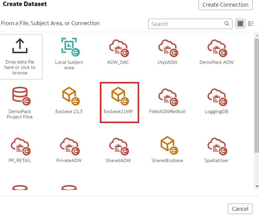Click the scrollbar up arrow
259x215 pixels.
pyautogui.click(x=257, y=35)
